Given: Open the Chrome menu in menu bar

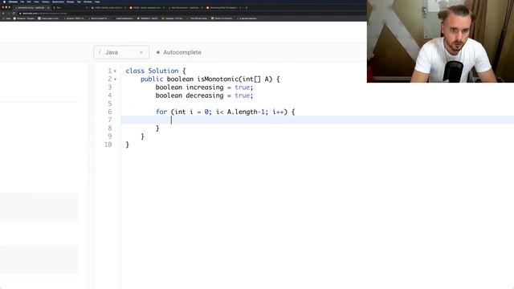Looking at the screenshot, I should 13,2.
